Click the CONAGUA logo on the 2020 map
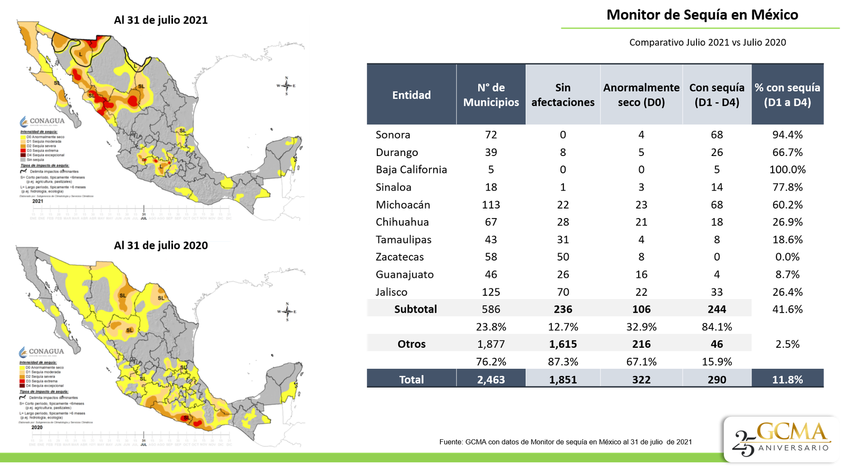The image size is (841, 466). [x=42, y=351]
